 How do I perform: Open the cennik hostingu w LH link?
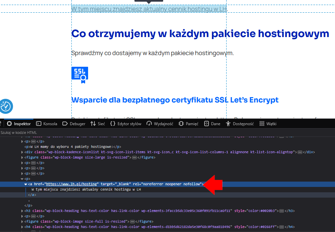(149, 9)
